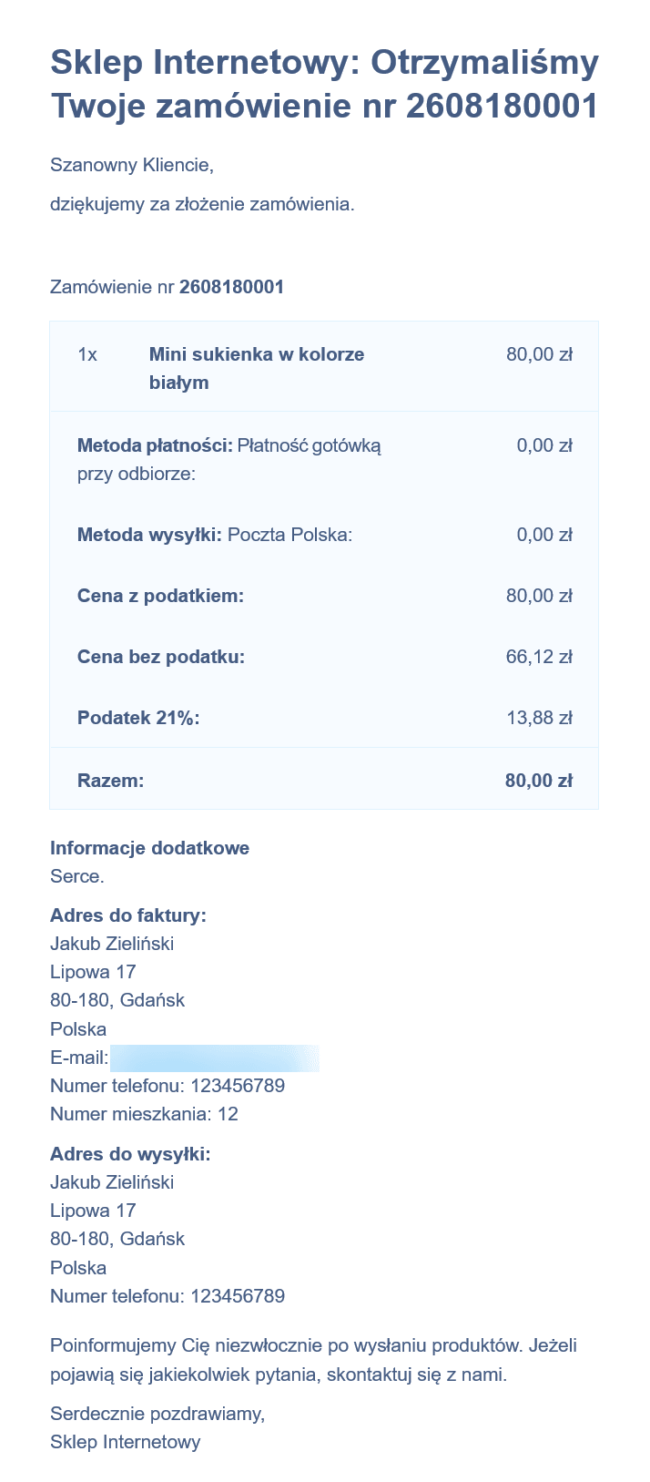Click the 13,88 zł tax amount

point(539,718)
